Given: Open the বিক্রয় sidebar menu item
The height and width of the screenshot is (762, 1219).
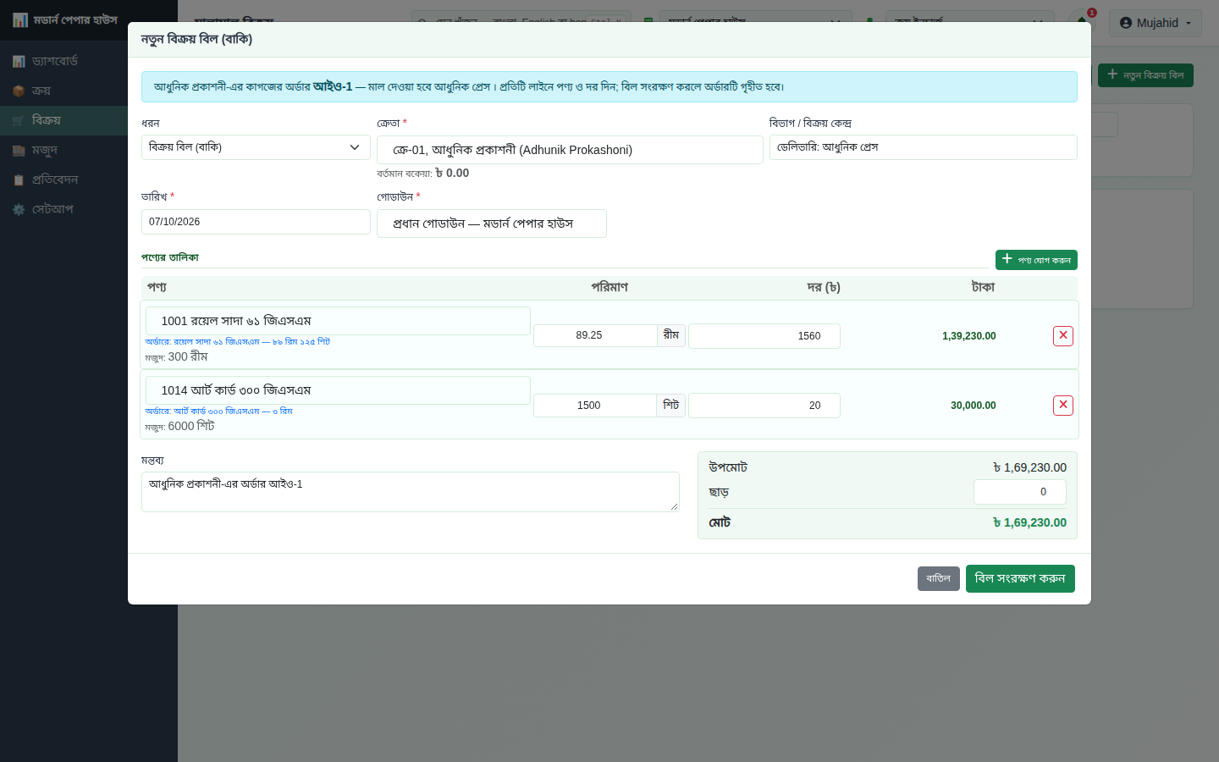Looking at the screenshot, I should click(x=89, y=120).
